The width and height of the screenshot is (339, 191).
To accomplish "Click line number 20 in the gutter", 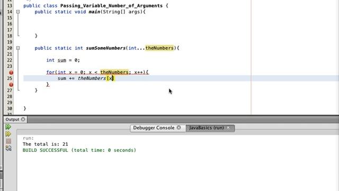I will point(10,48).
